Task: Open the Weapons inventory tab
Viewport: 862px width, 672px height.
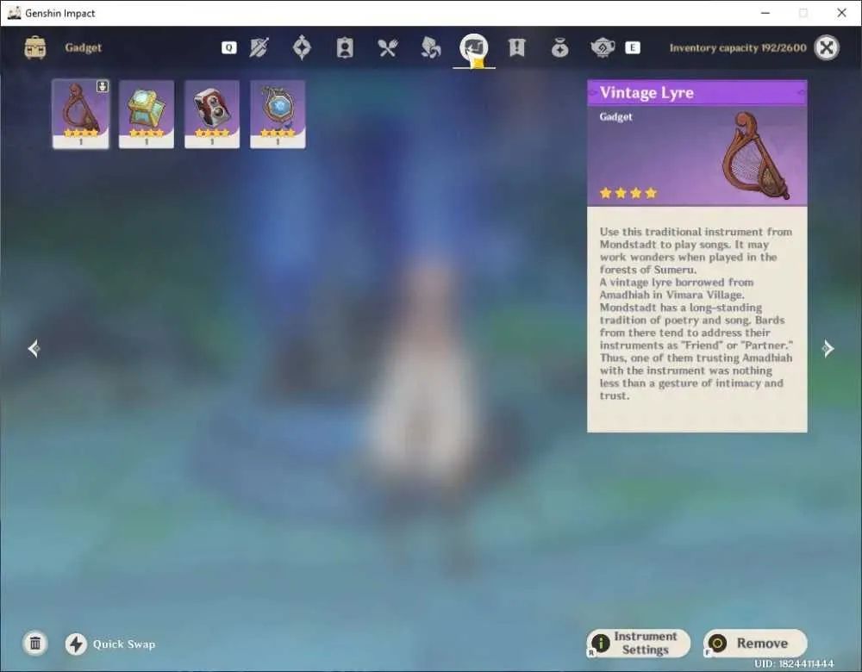Action: [x=259, y=47]
